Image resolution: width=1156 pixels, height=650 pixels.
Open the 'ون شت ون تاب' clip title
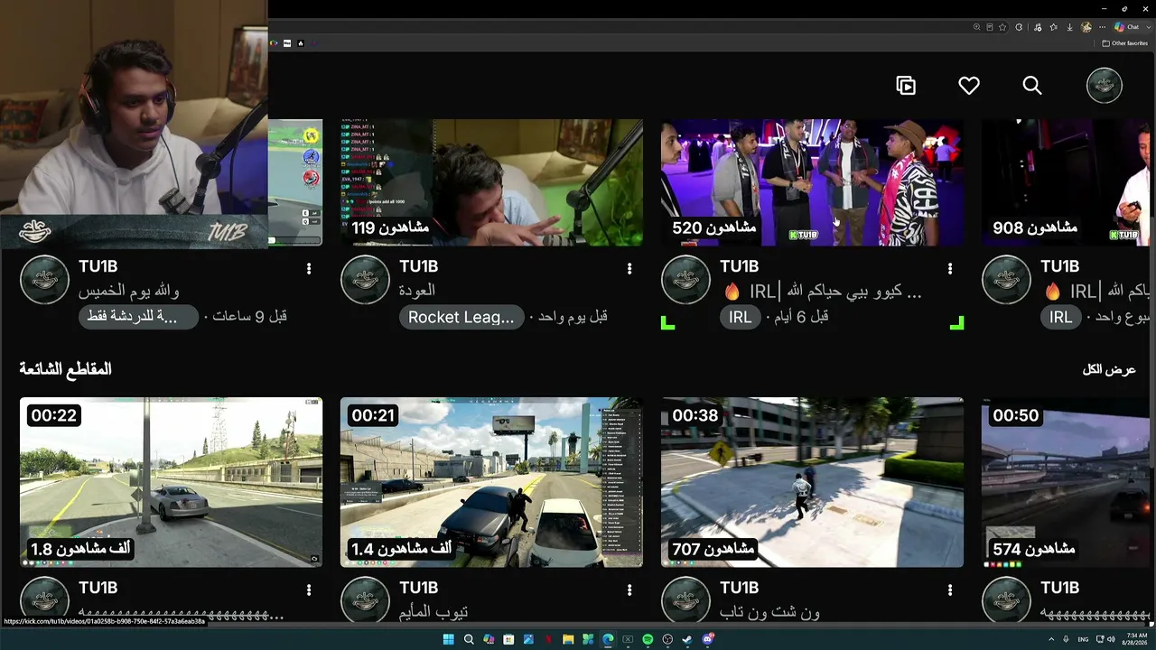click(769, 613)
